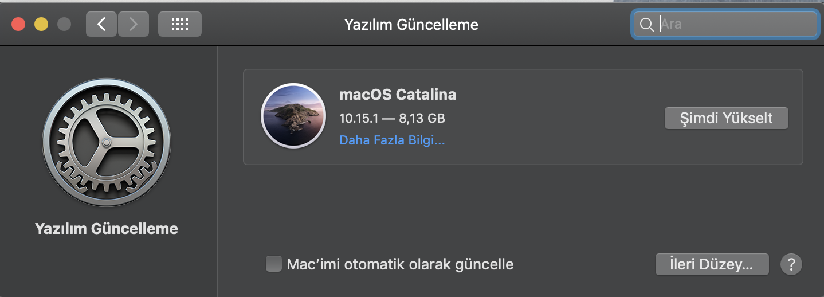
Task: Click the "Mac'imi otomatik olarak güncelle" label
Action: click(400, 264)
